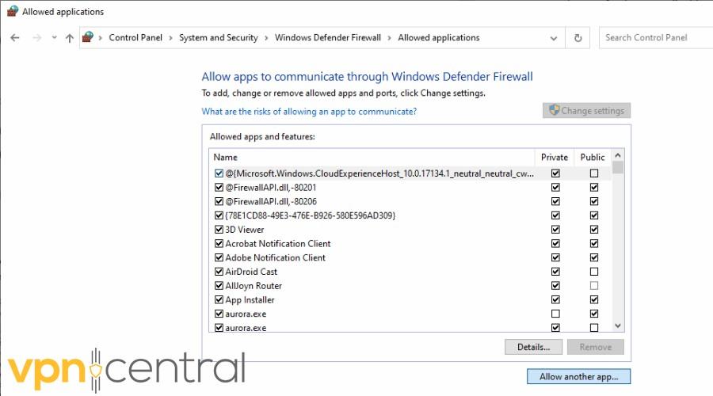Open Control Panel breadcrumb

pos(135,38)
